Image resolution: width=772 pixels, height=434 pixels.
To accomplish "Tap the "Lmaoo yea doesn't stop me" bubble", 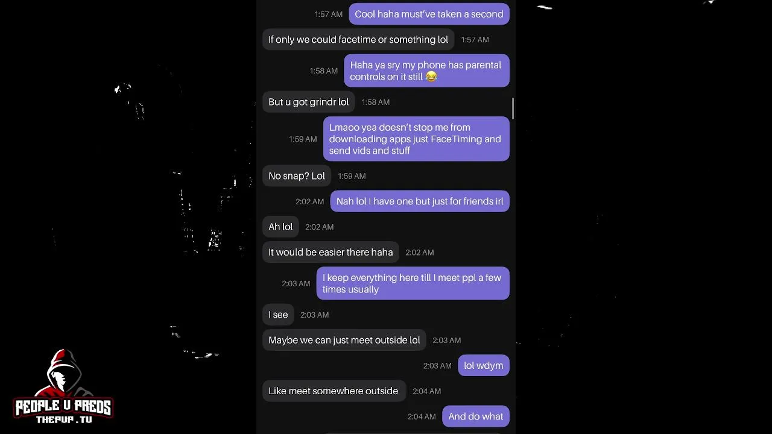I will pyautogui.click(x=416, y=139).
